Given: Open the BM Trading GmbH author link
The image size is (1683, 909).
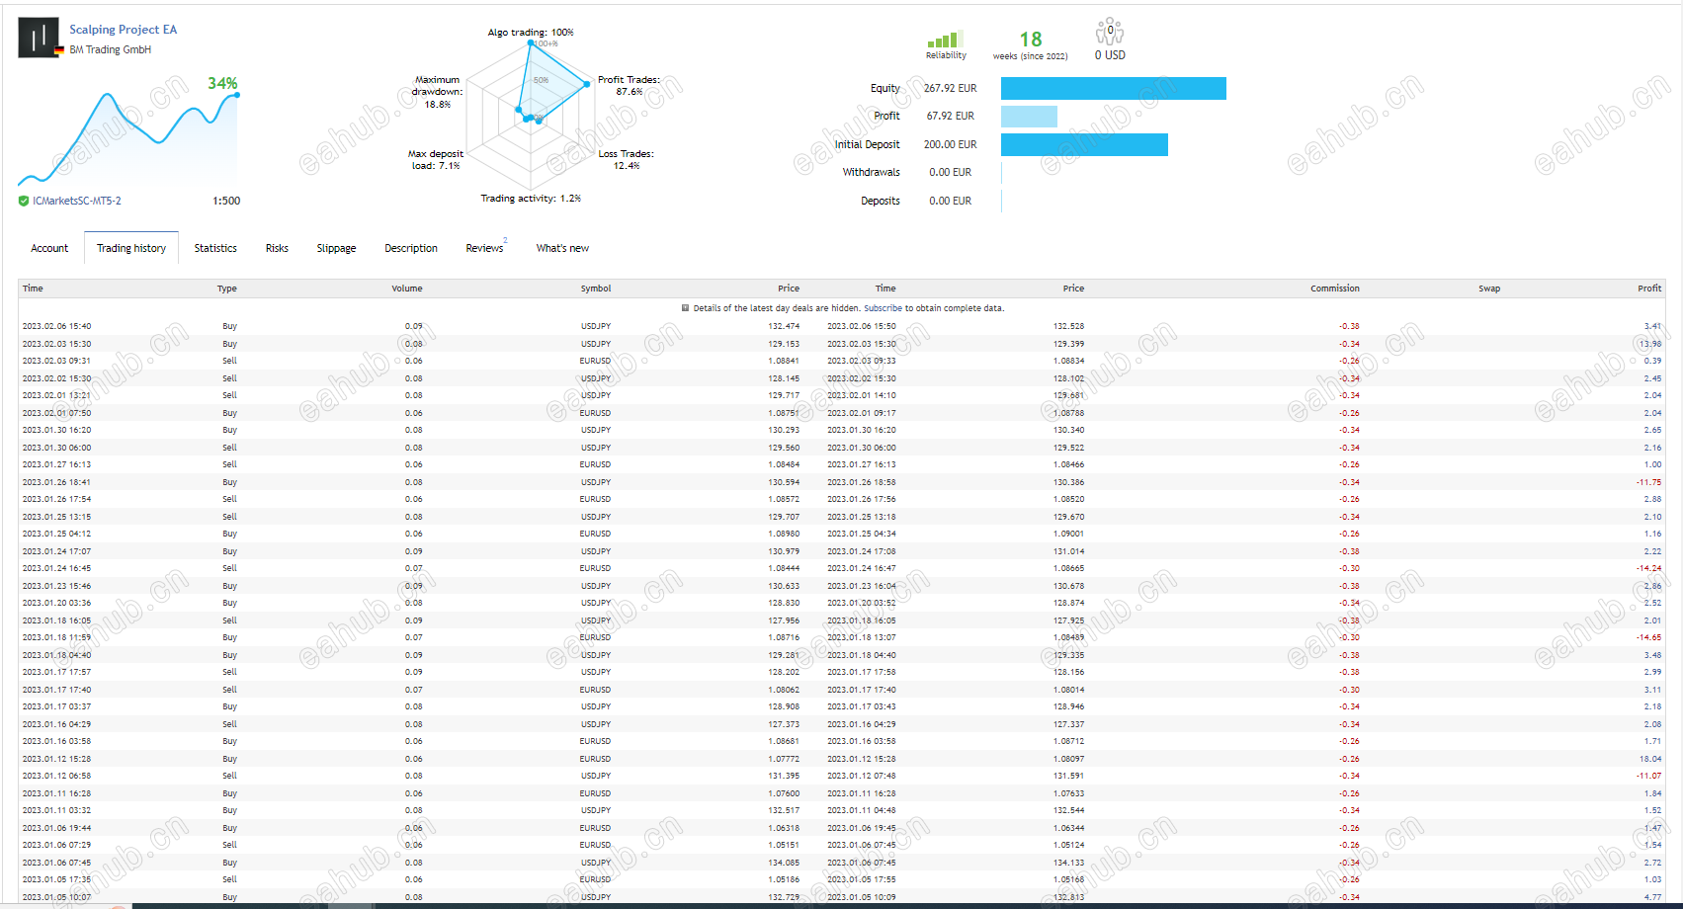Looking at the screenshot, I should pos(111,49).
